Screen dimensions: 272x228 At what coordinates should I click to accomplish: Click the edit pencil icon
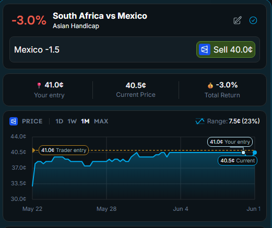tap(238, 20)
